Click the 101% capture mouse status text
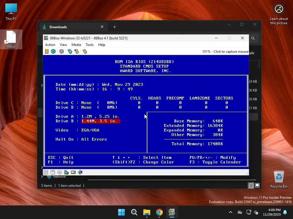This screenshot has width=293, height=219. pos(225,52)
